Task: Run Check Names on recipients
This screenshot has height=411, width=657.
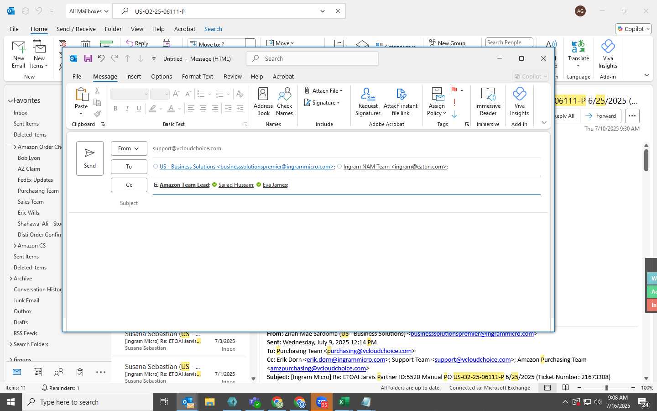Action: point(284,102)
